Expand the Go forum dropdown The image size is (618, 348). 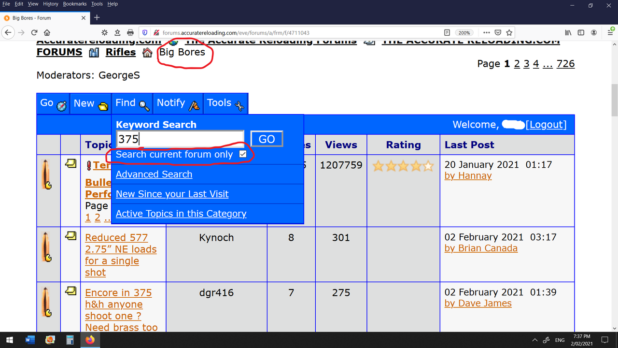(53, 103)
